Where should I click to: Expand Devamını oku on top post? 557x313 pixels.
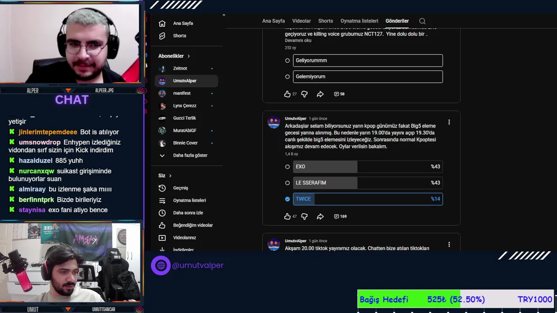(298, 40)
